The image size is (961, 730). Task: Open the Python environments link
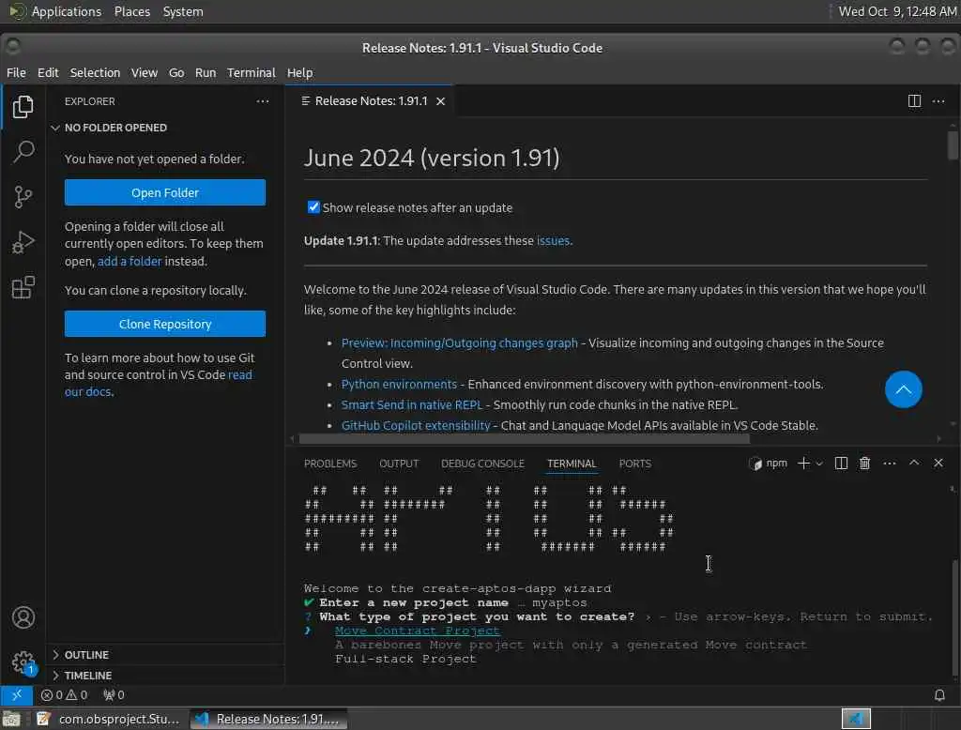tap(399, 385)
